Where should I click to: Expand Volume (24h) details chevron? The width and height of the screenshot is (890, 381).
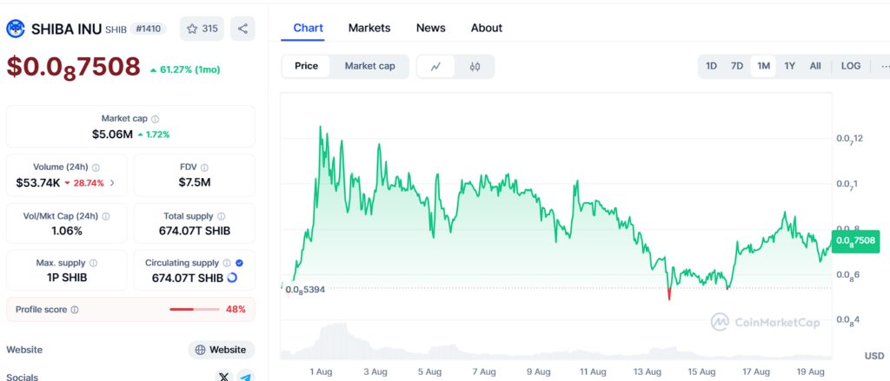[x=111, y=183]
